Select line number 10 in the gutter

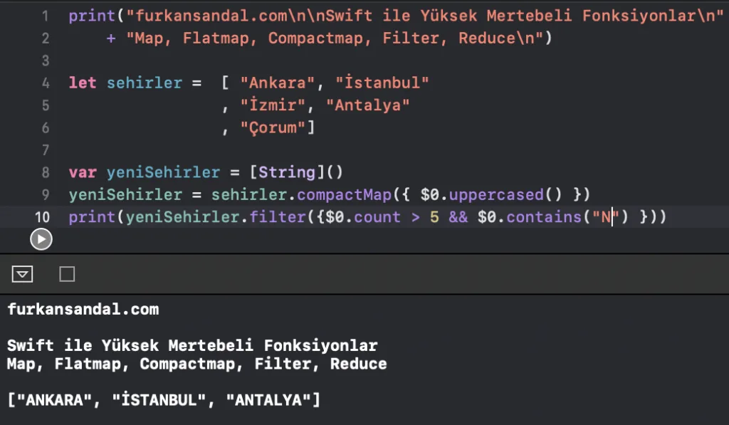(x=42, y=217)
